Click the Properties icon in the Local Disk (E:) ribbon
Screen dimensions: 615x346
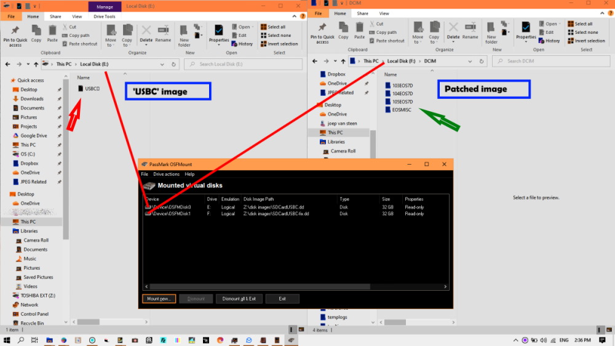218,31
